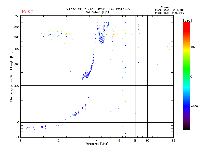
Task: Click the x-axis '8' tick label
Action: click(x=135, y=141)
